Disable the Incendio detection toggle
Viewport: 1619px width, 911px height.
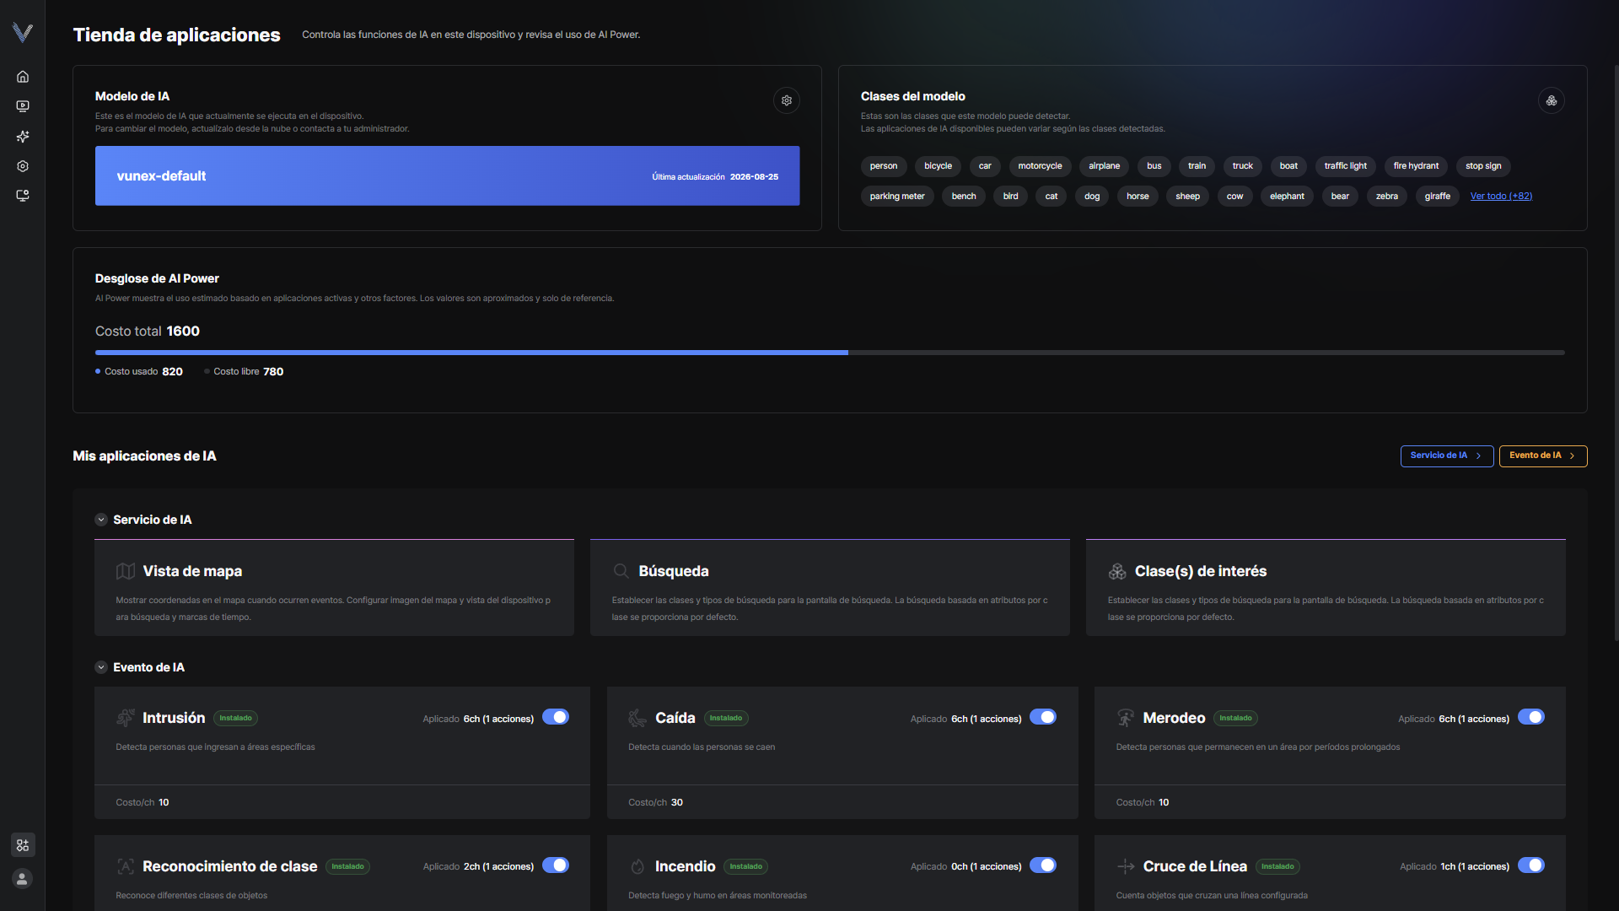click(x=1043, y=865)
